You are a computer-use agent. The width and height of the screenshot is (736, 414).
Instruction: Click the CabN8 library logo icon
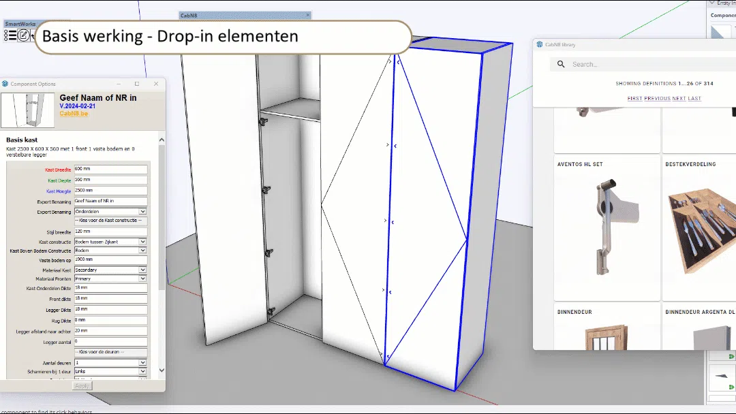[x=539, y=44]
